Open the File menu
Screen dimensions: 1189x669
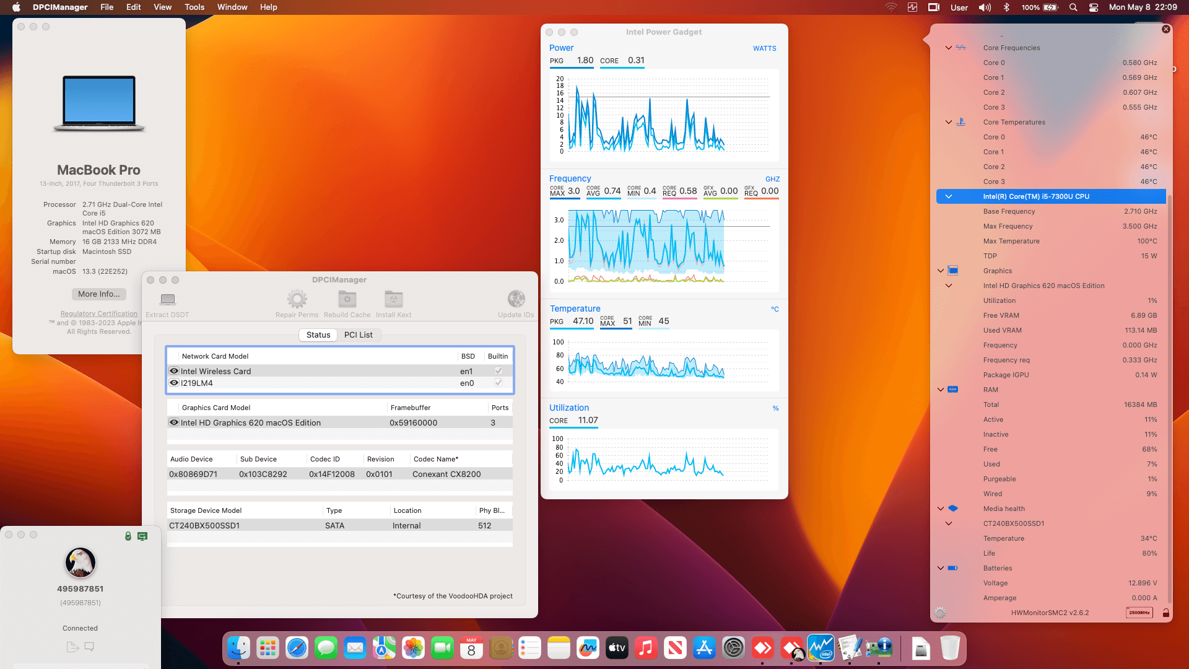click(107, 7)
